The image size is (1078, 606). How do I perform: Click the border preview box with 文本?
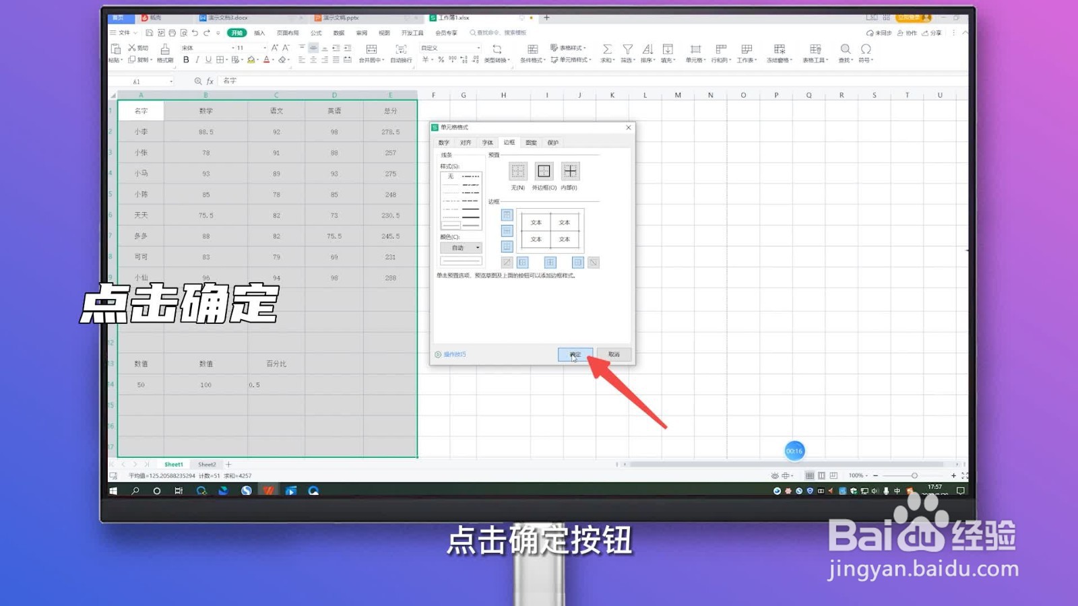click(550, 231)
